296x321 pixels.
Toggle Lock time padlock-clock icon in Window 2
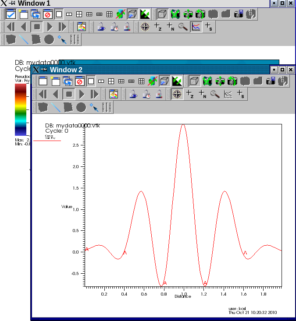click(146, 94)
